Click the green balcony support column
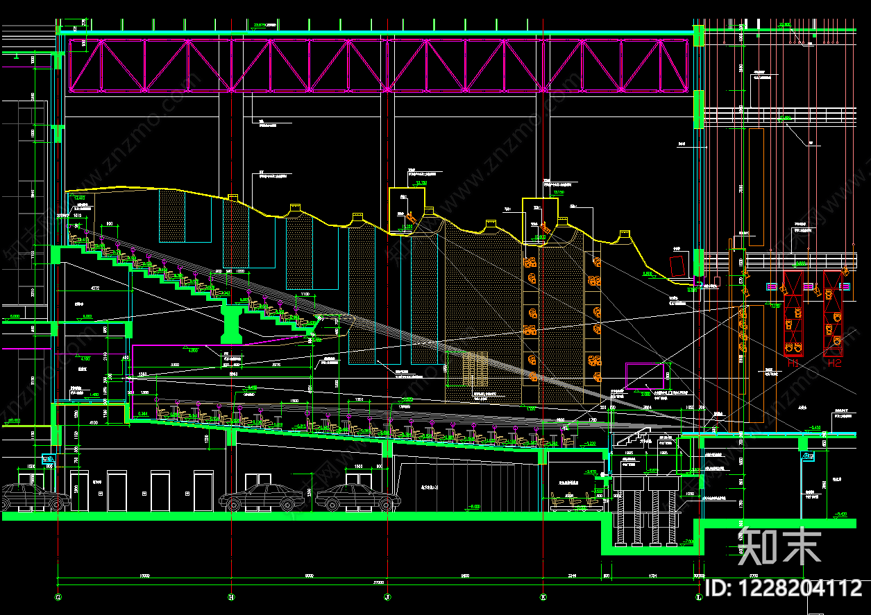Image resolution: width=871 pixels, height=615 pixels. [x=231, y=324]
